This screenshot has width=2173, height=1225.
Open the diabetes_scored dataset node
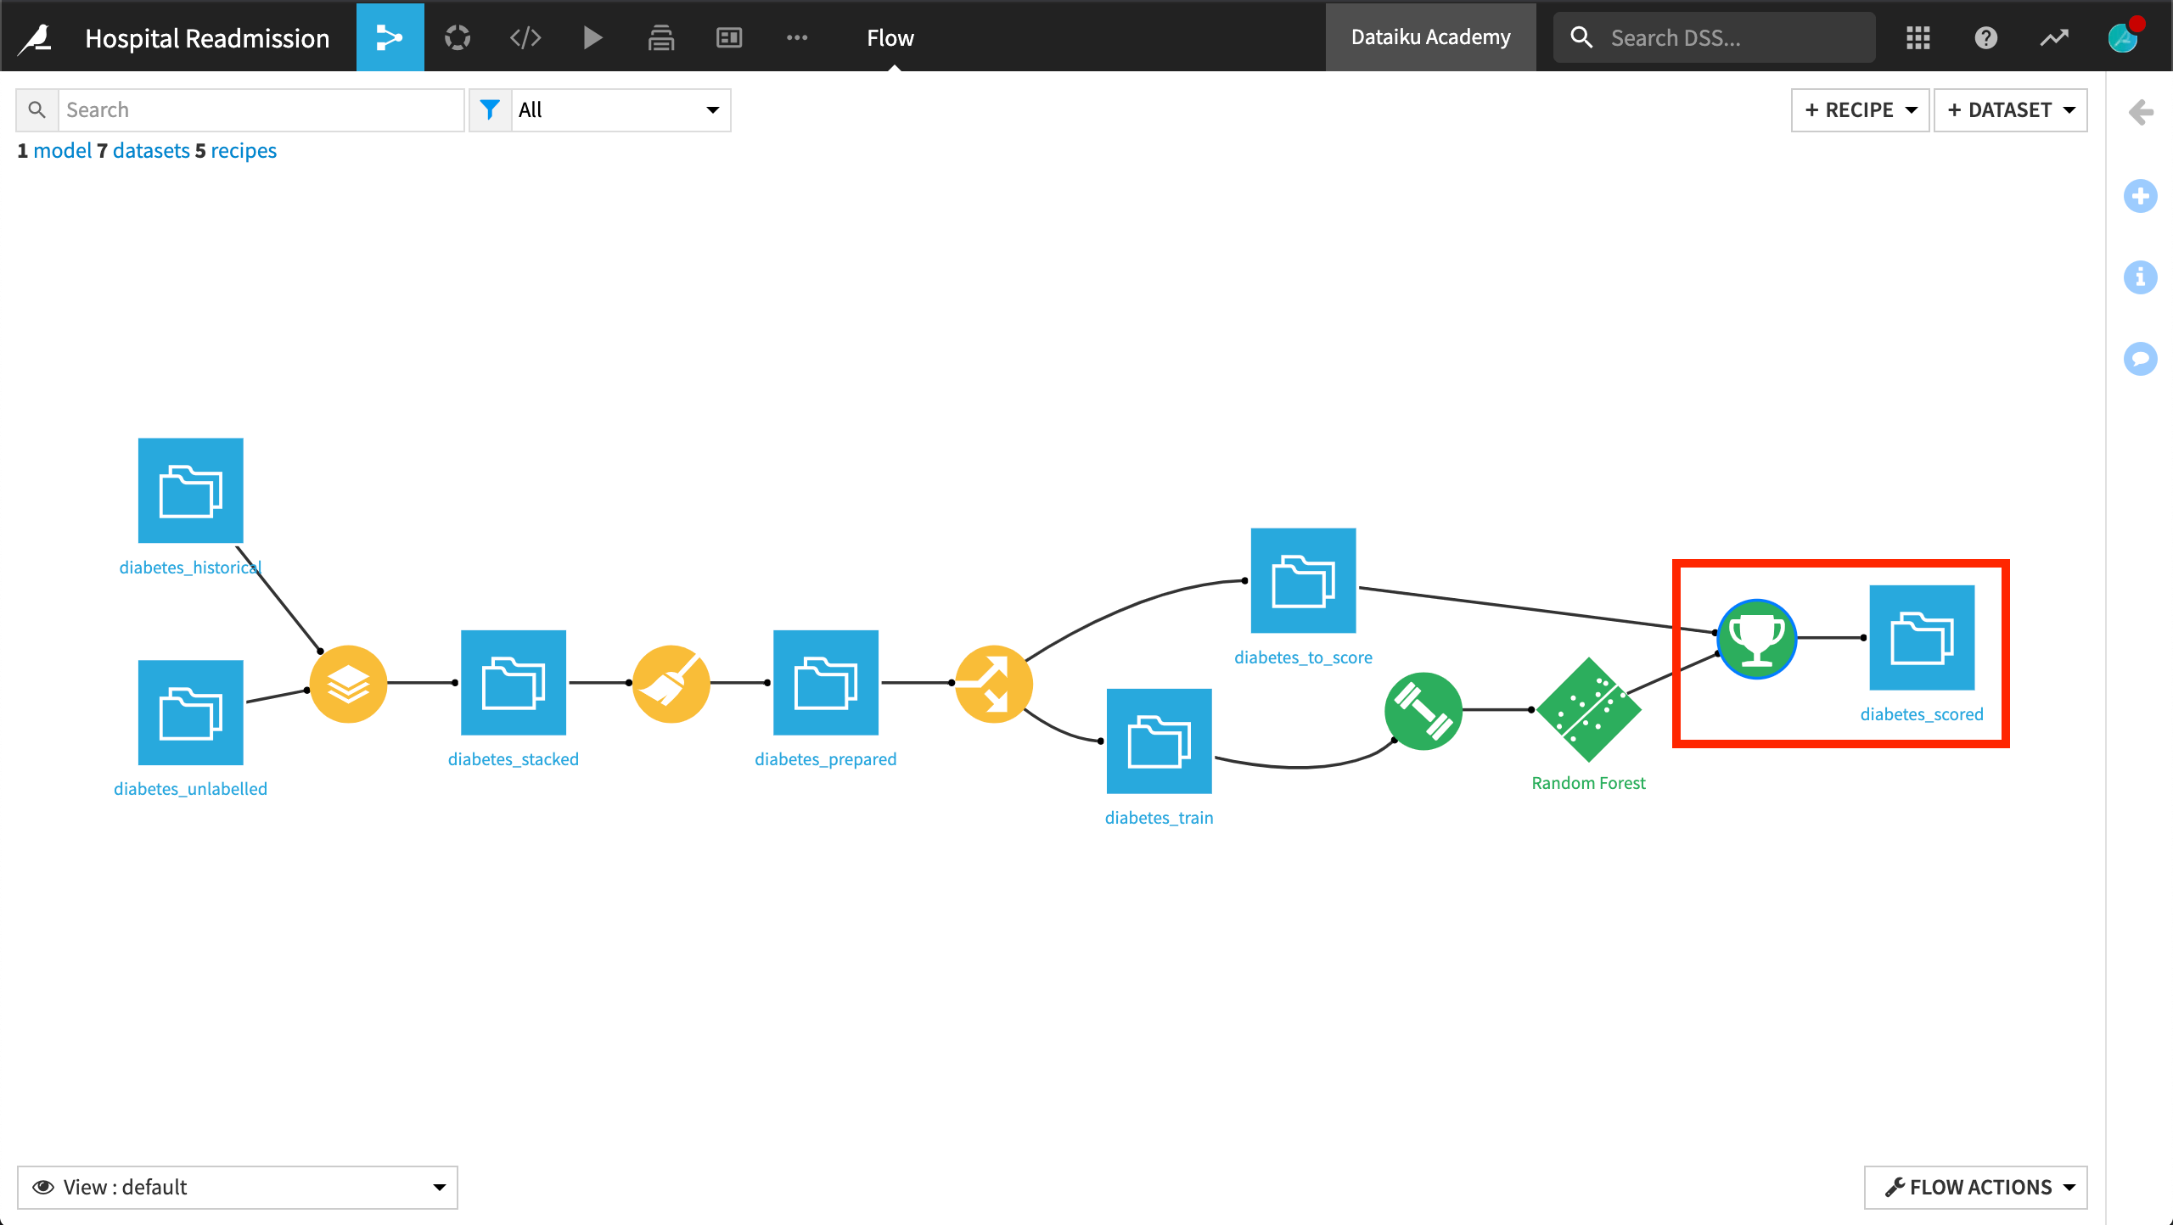tap(1922, 638)
